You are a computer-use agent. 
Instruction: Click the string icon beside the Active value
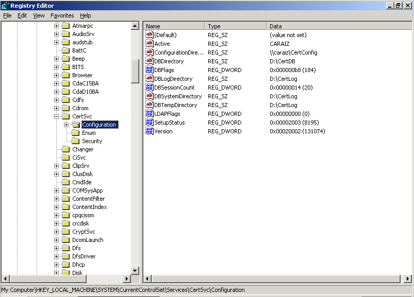click(150, 44)
